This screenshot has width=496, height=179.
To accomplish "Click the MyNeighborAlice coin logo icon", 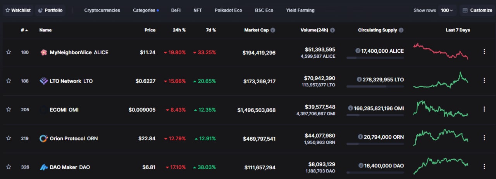I will (44, 52).
